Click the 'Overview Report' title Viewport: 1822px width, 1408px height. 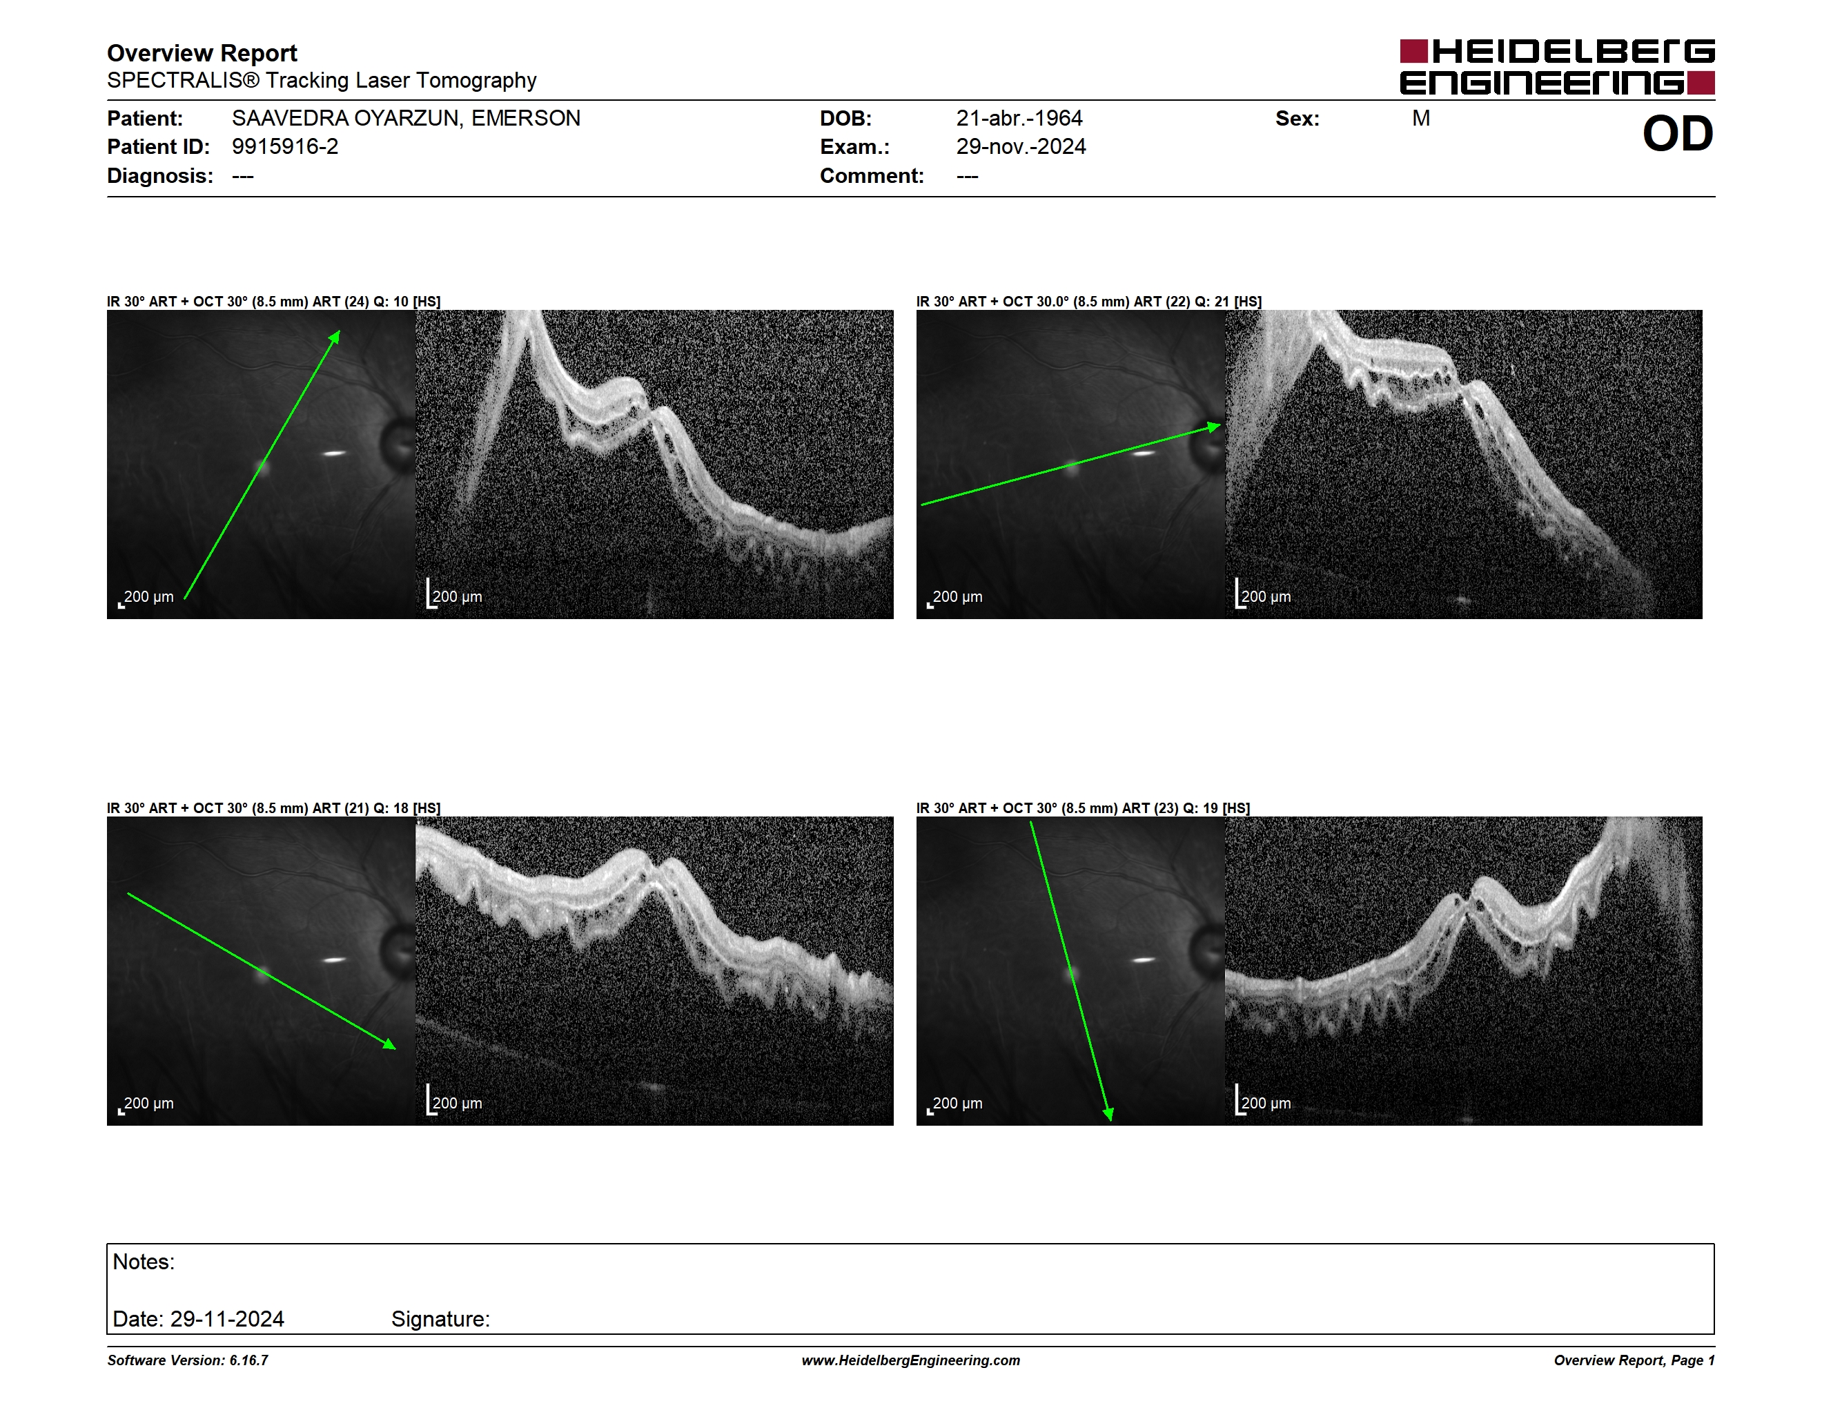click(x=202, y=53)
